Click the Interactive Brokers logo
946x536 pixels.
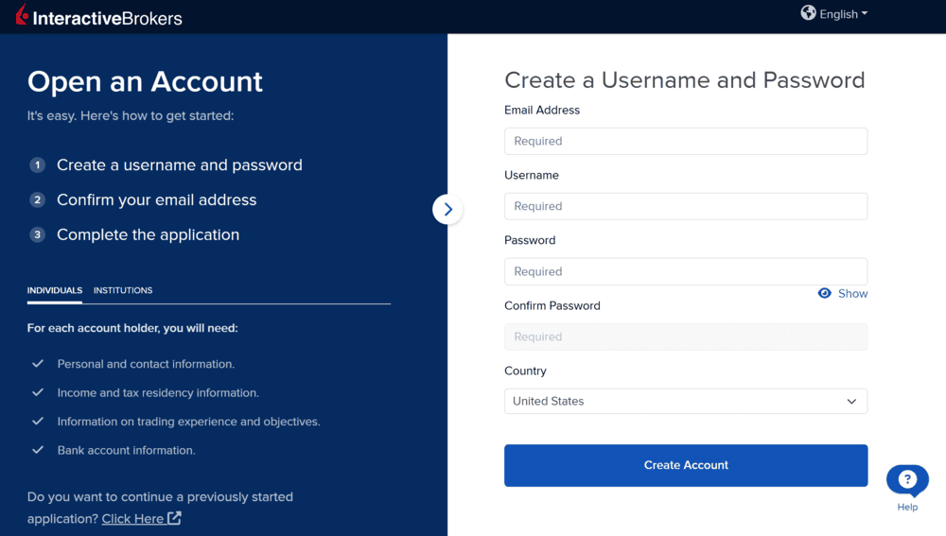[x=98, y=16]
